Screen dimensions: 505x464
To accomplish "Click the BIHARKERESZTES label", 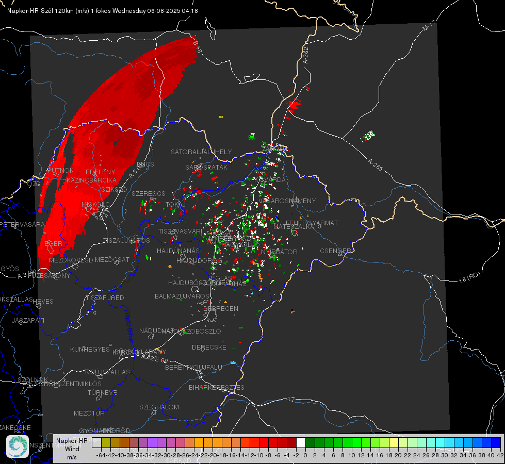I will pyautogui.click(x=217, y=387).
